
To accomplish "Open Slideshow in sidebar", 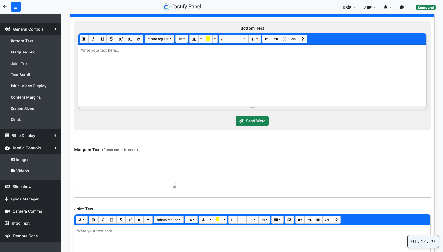I will pyautogui.click(x=31, y=187).
